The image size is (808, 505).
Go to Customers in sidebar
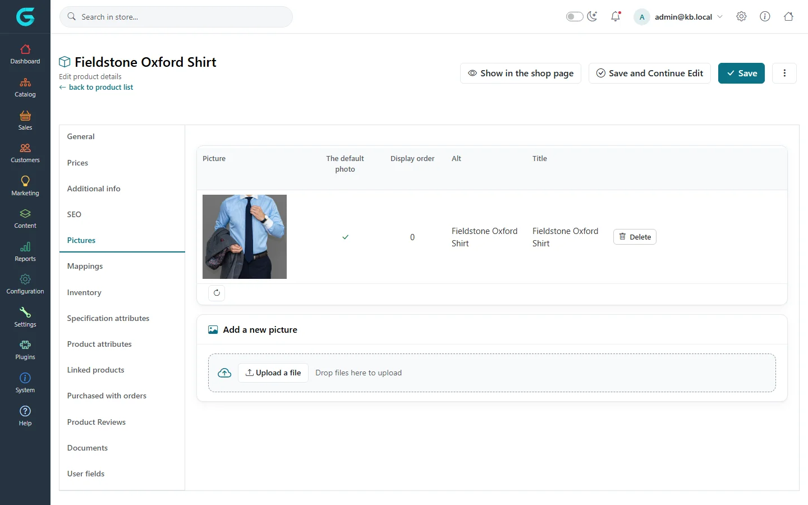click(25, 153)
